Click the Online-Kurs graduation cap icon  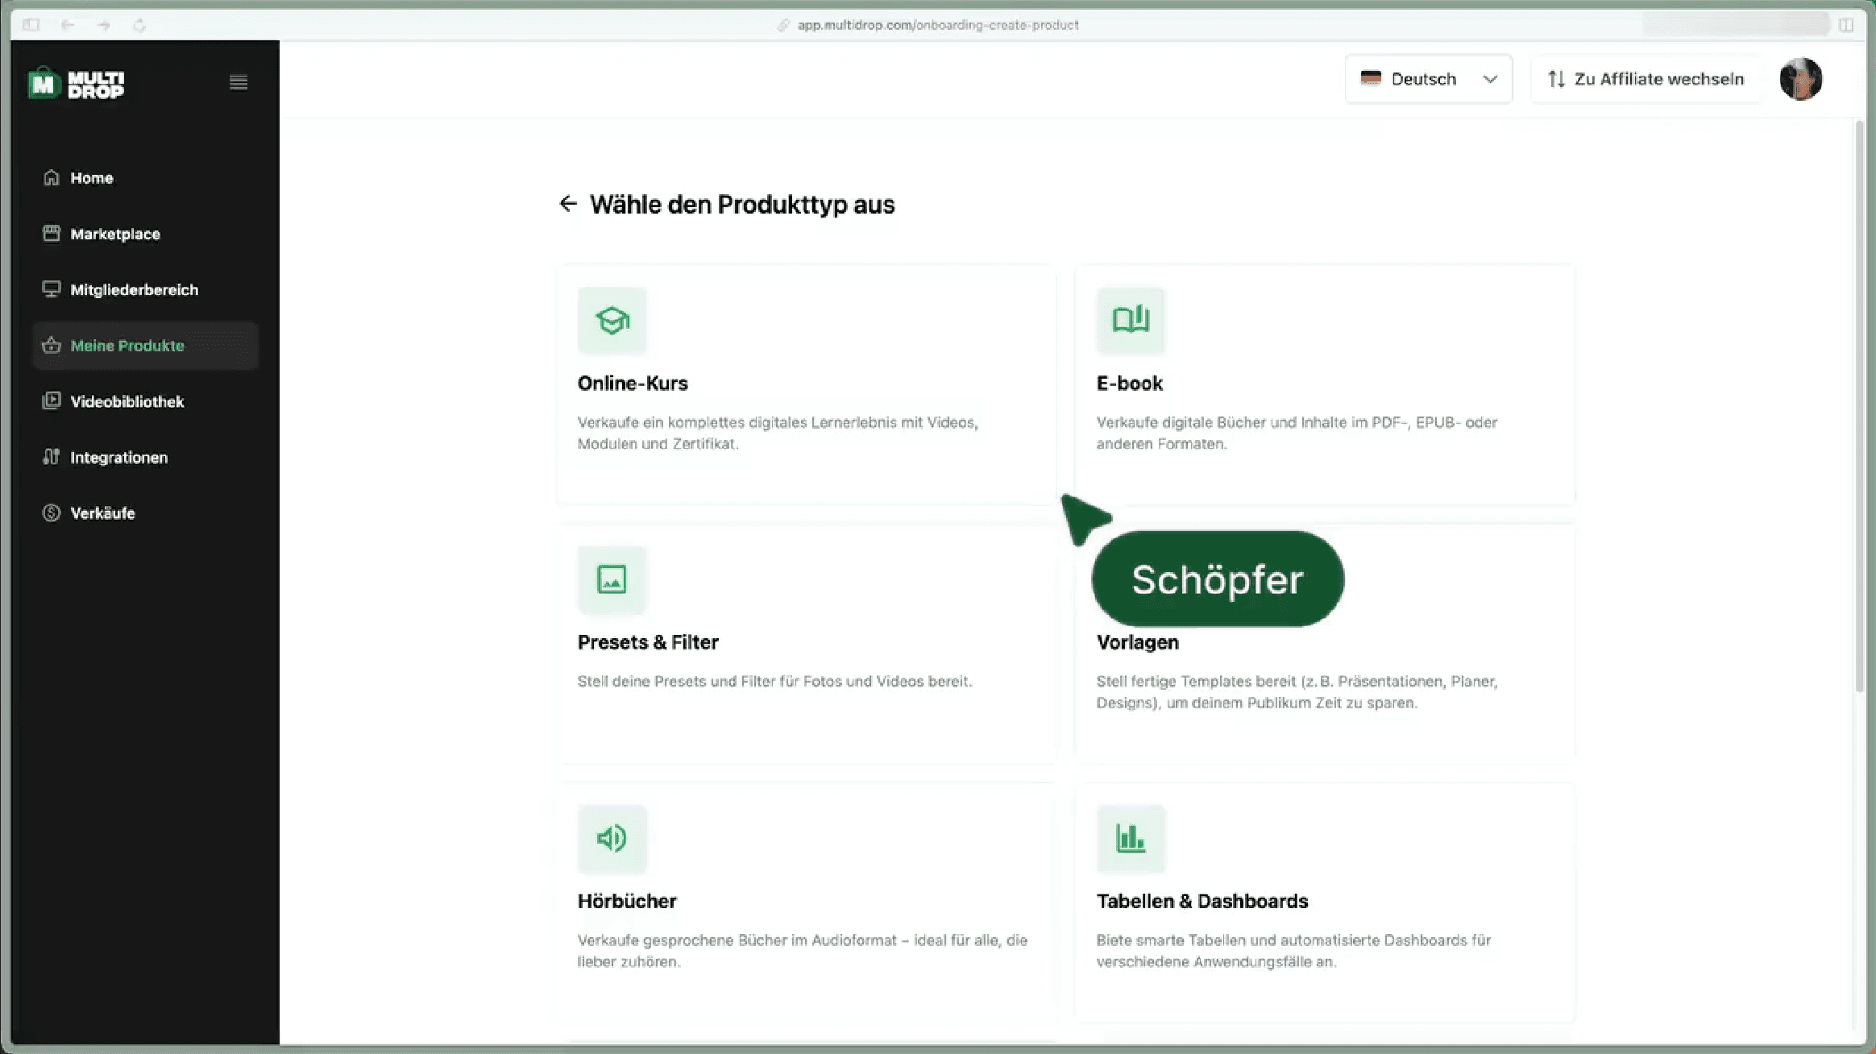pyautogui.click(x=612, y=321)
